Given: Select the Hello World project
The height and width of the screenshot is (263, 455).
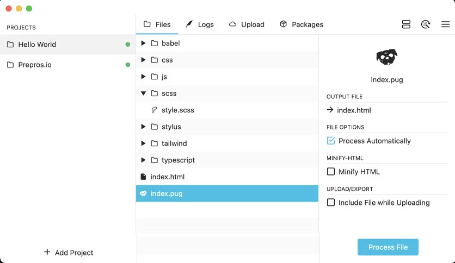Looking at the screenshot, I should tap(67, 45).
